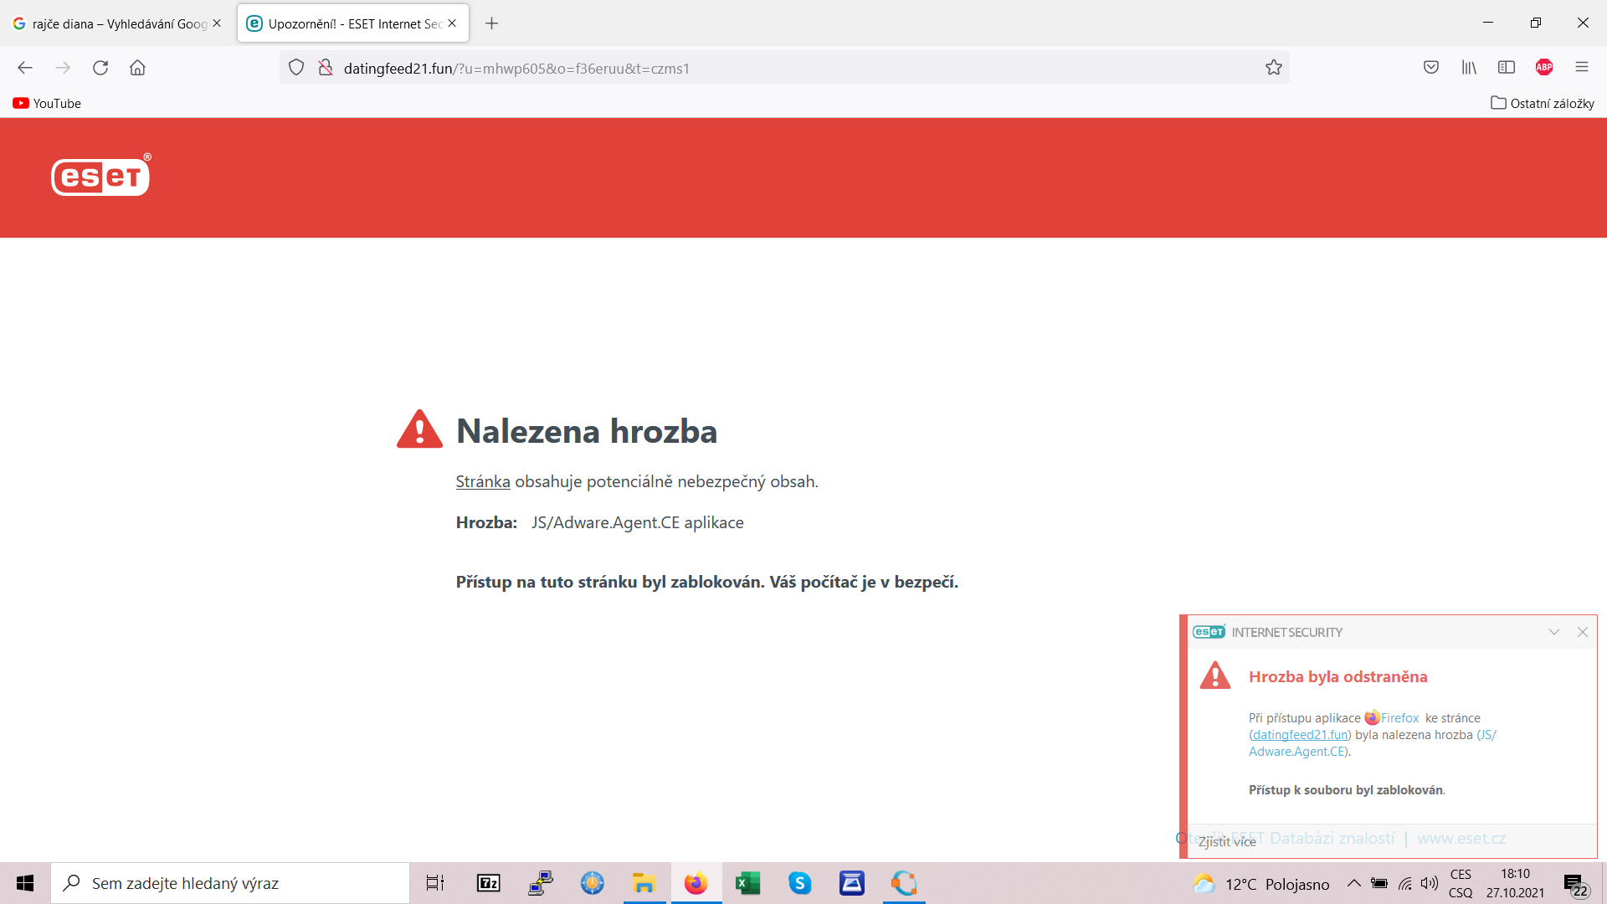
Task: Save page to Pocket
Action: pyautogui.click(x=1431, y=68)
